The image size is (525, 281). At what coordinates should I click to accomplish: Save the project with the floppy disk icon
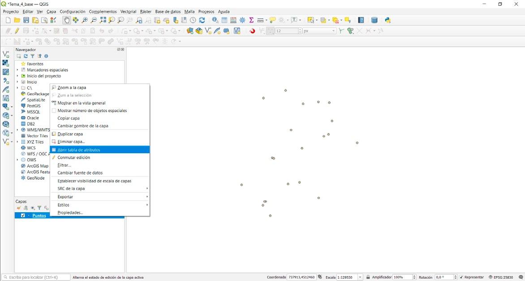click(x=26, y=21)
